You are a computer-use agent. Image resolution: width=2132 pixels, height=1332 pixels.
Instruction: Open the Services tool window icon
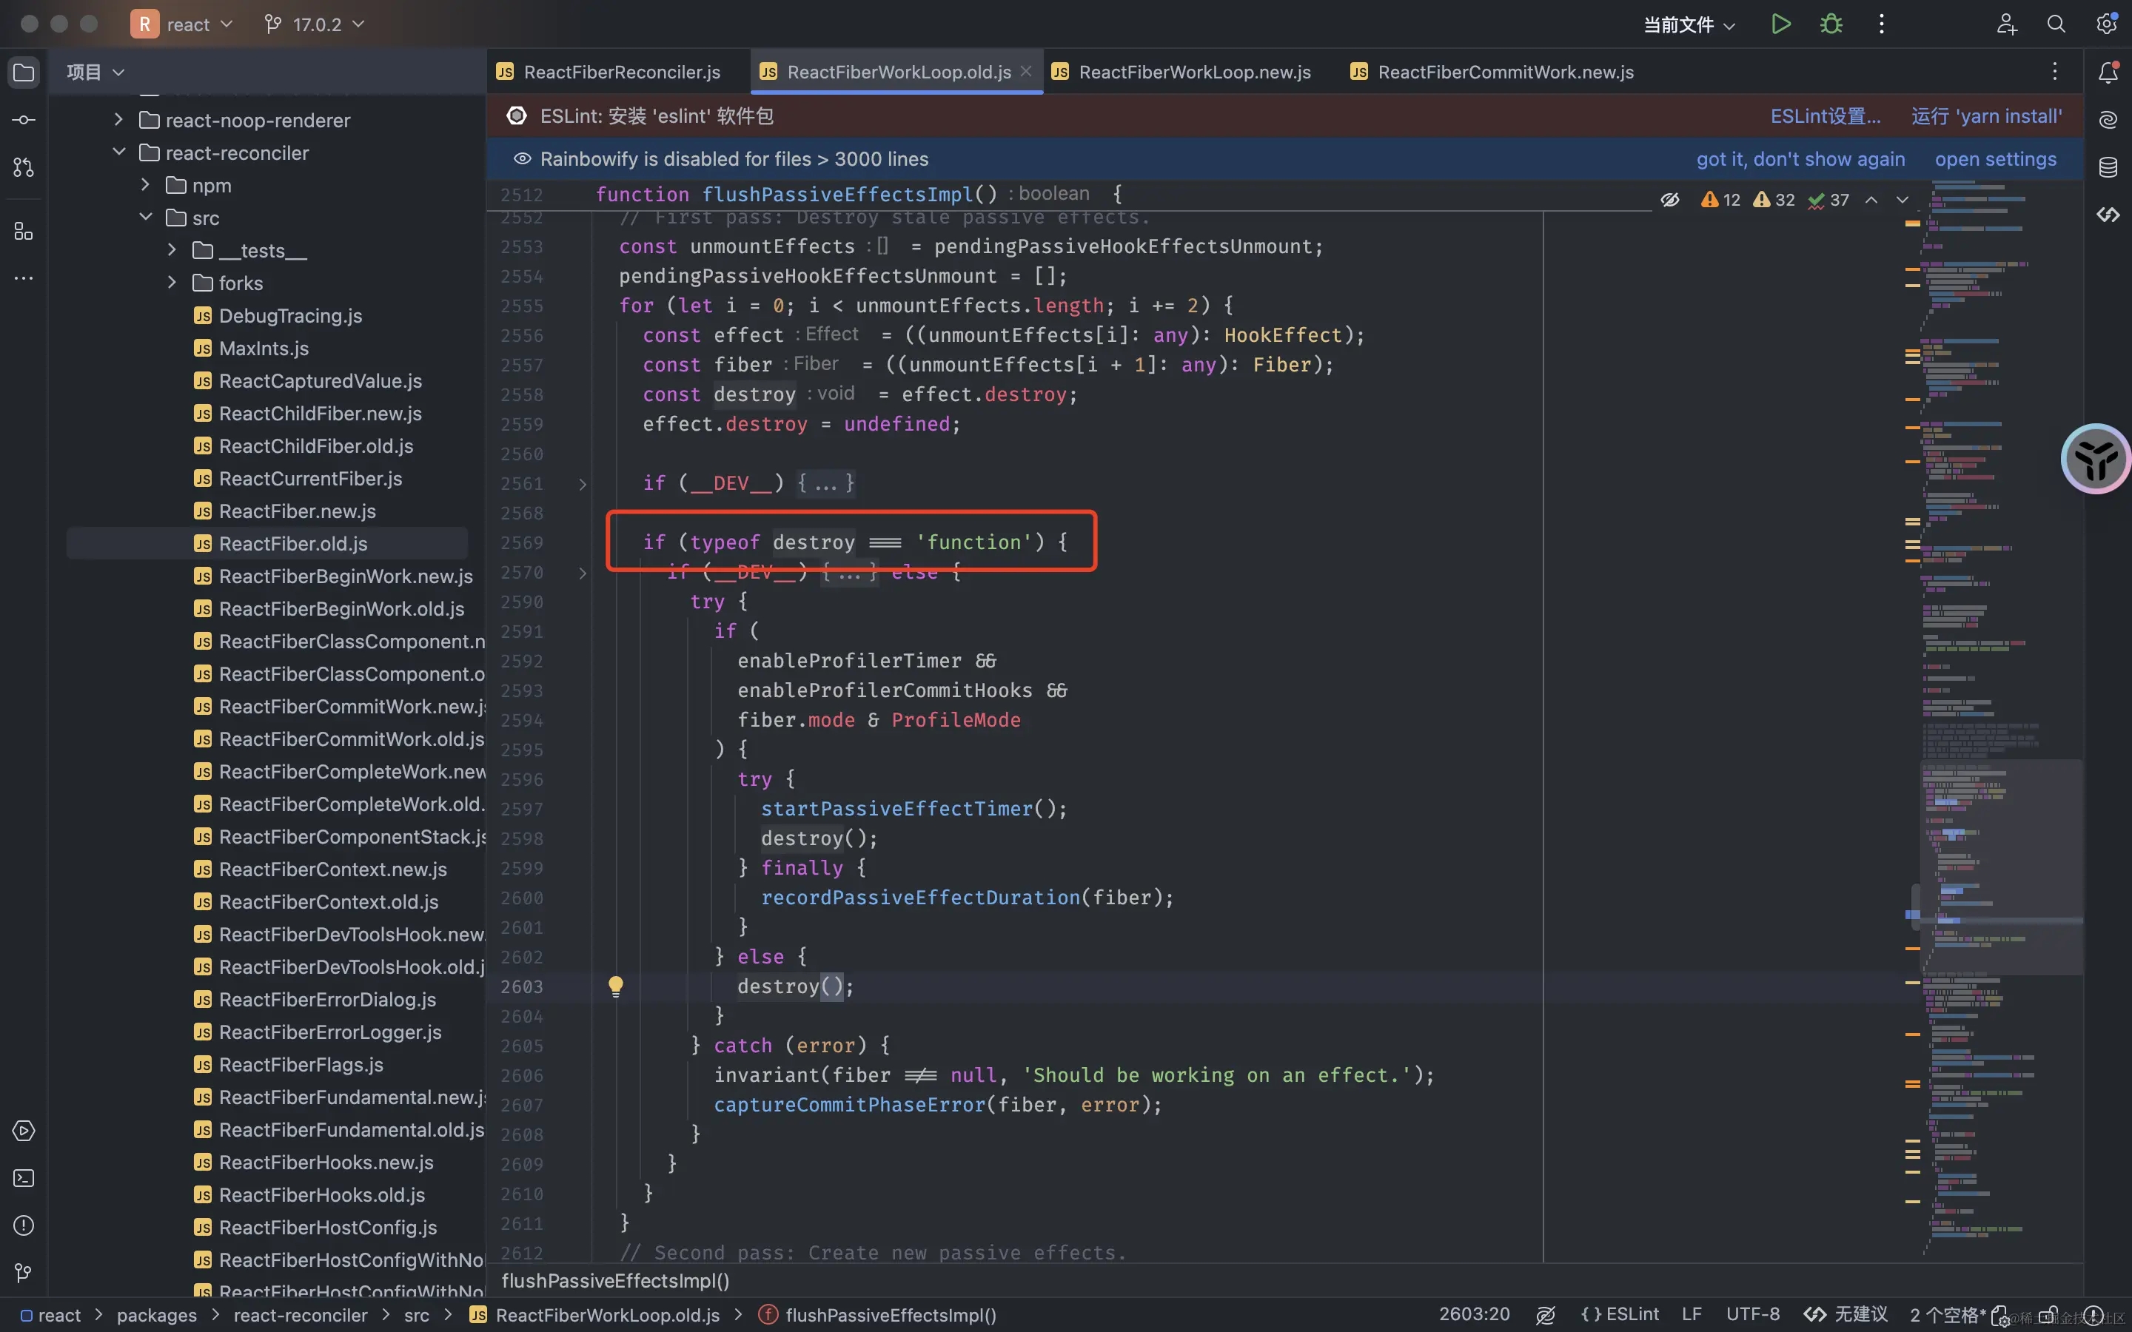24,1130
